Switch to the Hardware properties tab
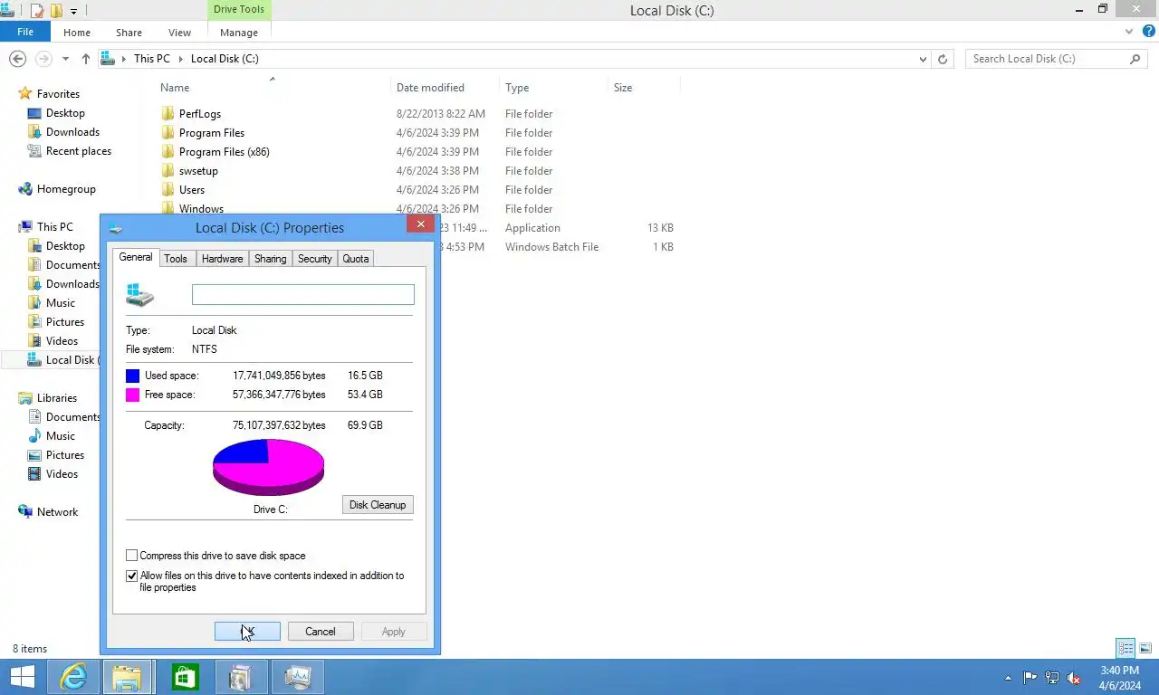 tap(223, 259)
